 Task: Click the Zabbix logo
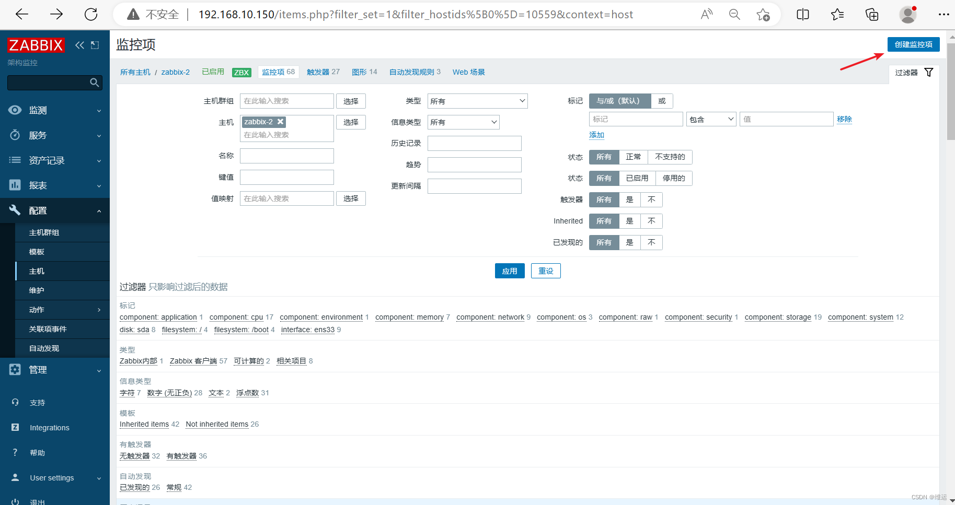pyautogui.click(x=36, y=45)
